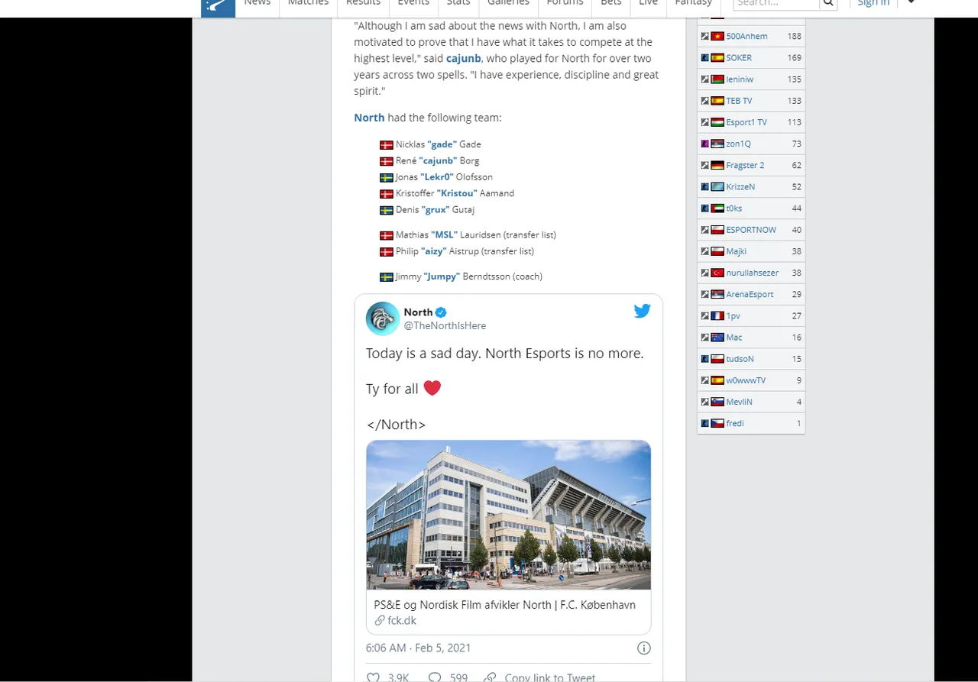The image size is (978, 682).
Task: Click the stream platform icon for MevliN
Action: point(704,402)
